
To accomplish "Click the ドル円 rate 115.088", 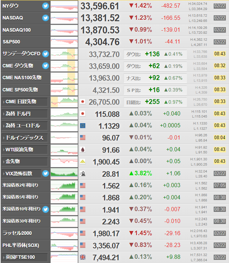I will (107, 114).
